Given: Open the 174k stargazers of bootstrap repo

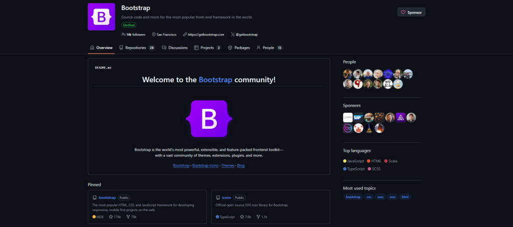Looking at the screenshot, I should tap(115, 216).
